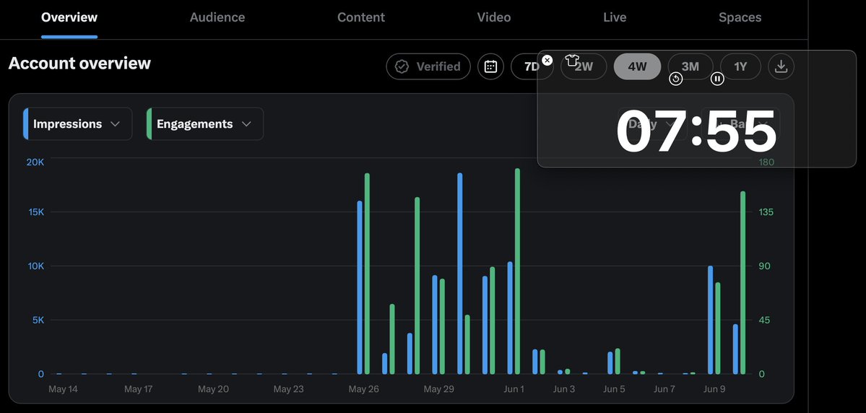Click the 10K impressions axis label

tap(35, 266)
